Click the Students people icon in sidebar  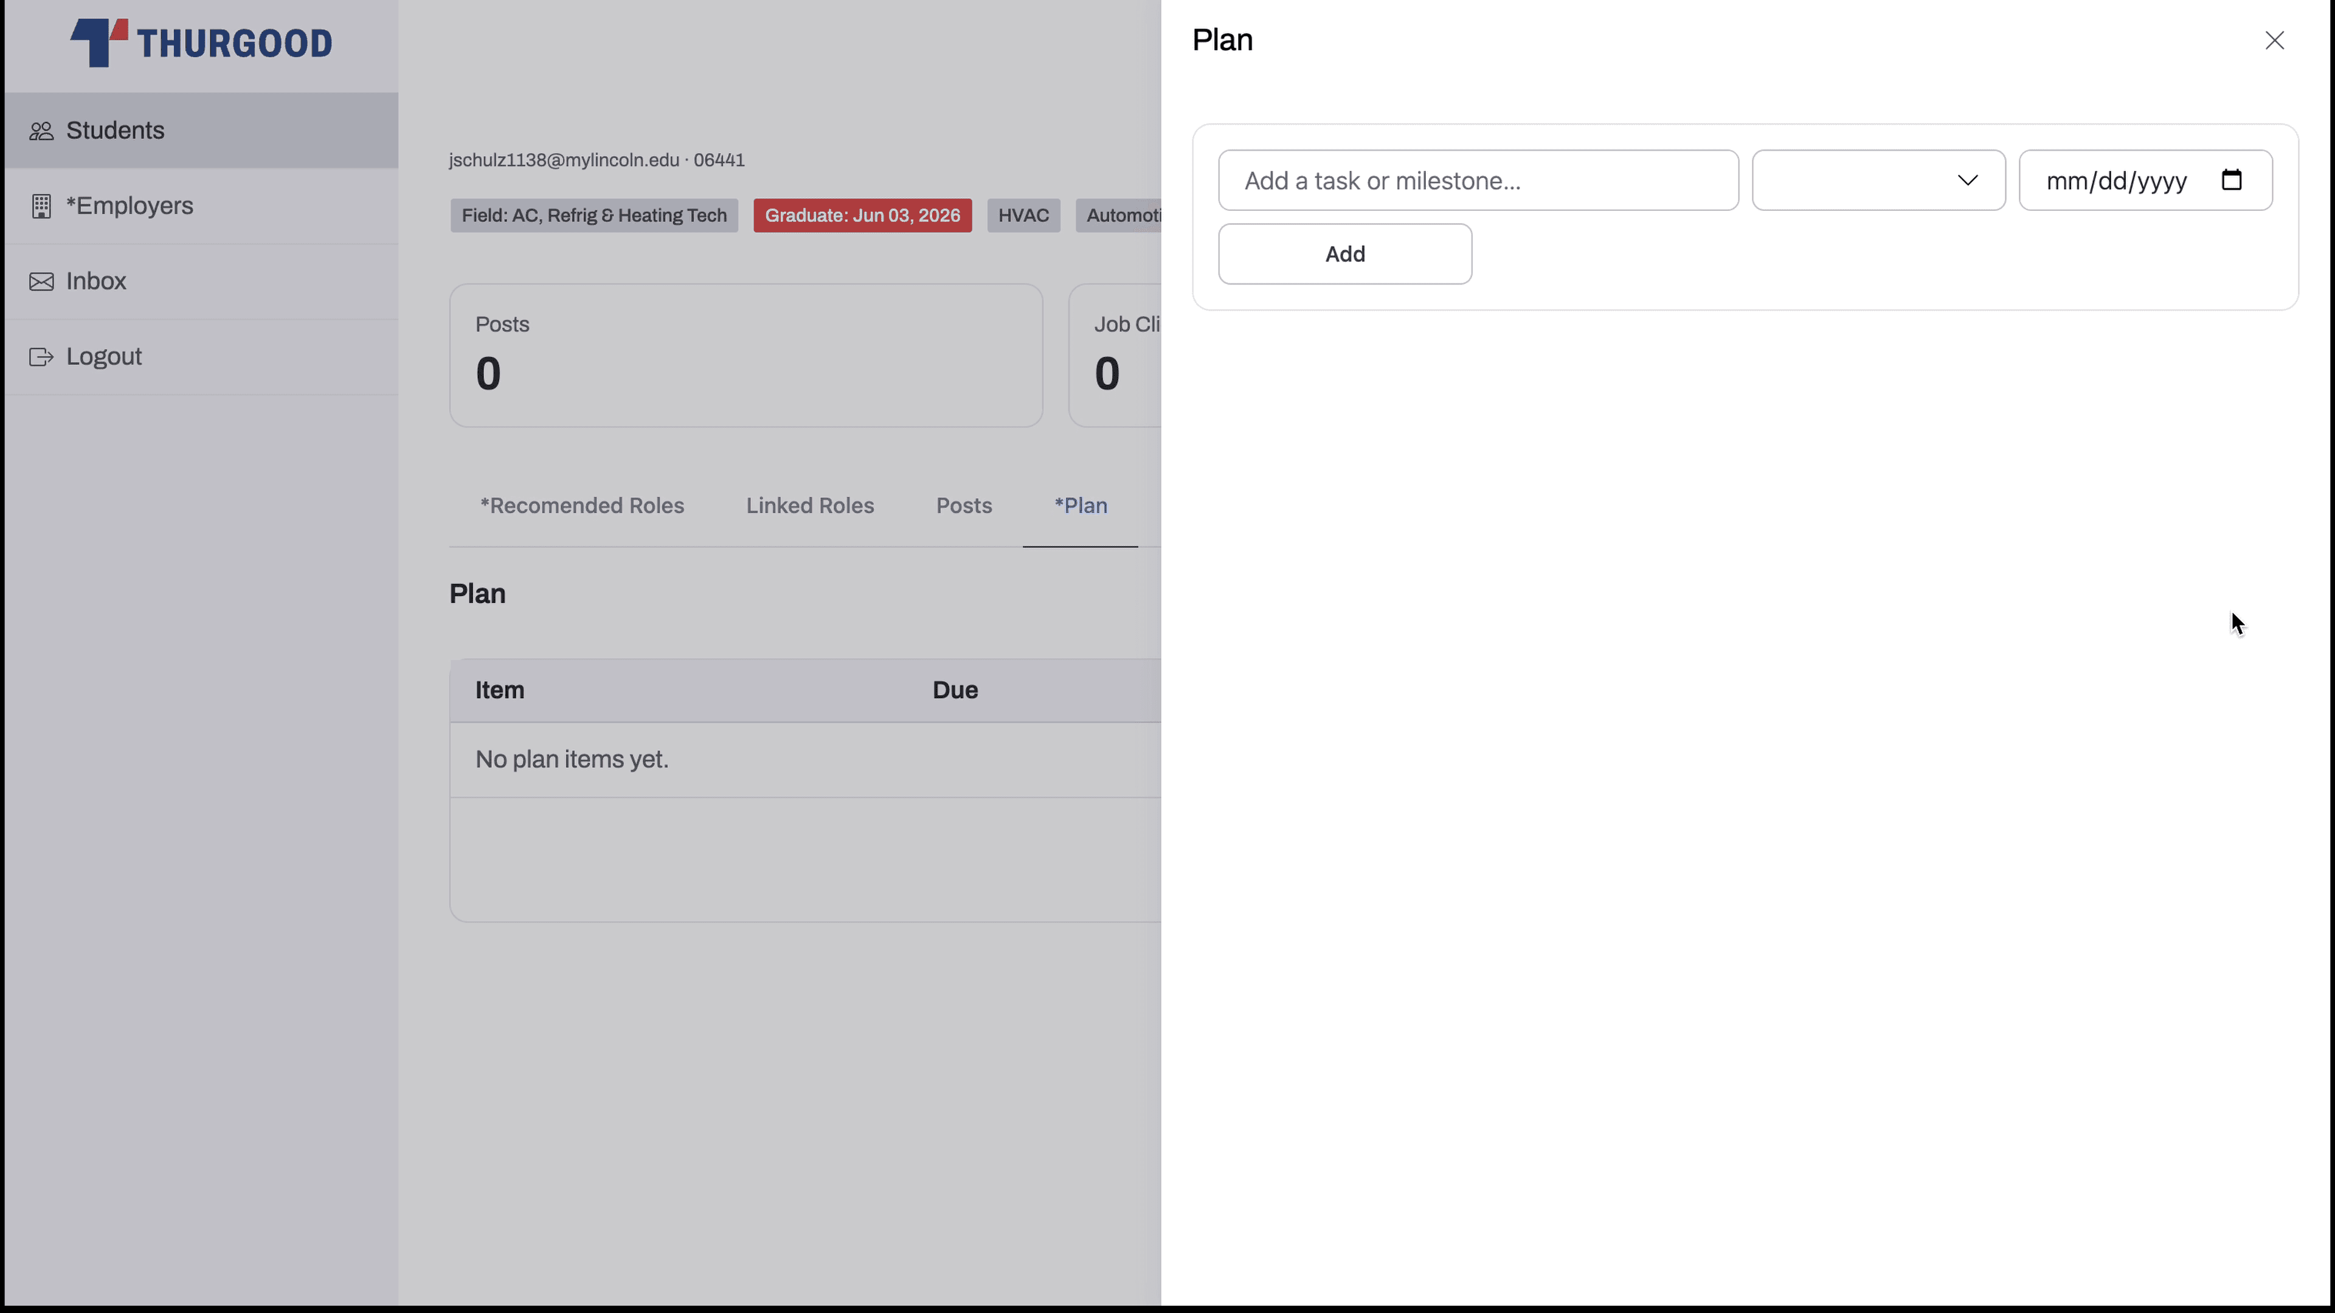tap(41, 131)
